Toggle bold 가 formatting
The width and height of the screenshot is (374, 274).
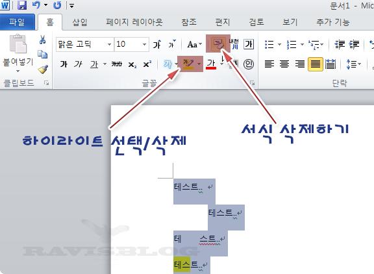(64, 64)
